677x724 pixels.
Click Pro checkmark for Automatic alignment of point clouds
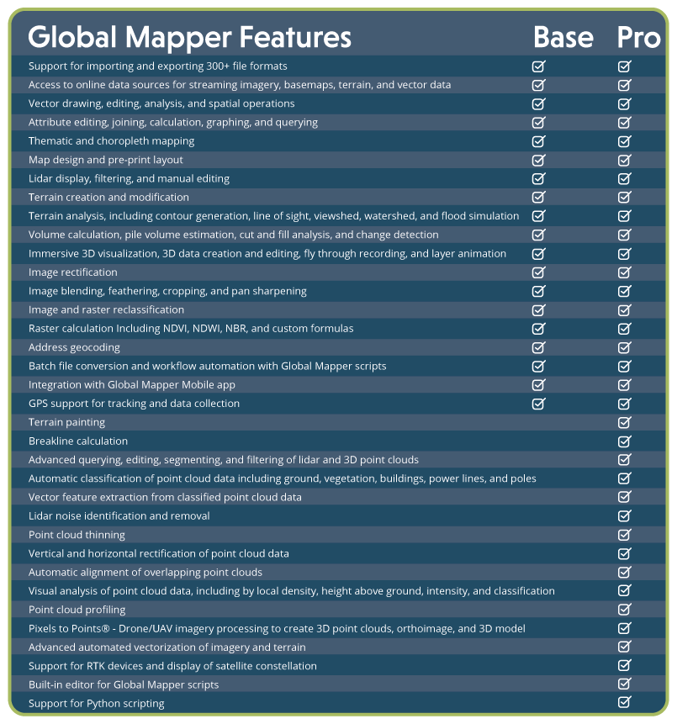624,573
